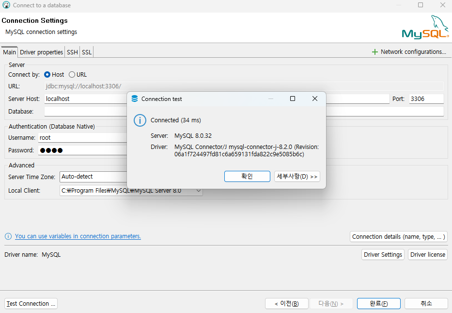Screen dimensions: 452x313
Task: Click the 'Driver name: MySQL' text
Action: click(32, 255)
